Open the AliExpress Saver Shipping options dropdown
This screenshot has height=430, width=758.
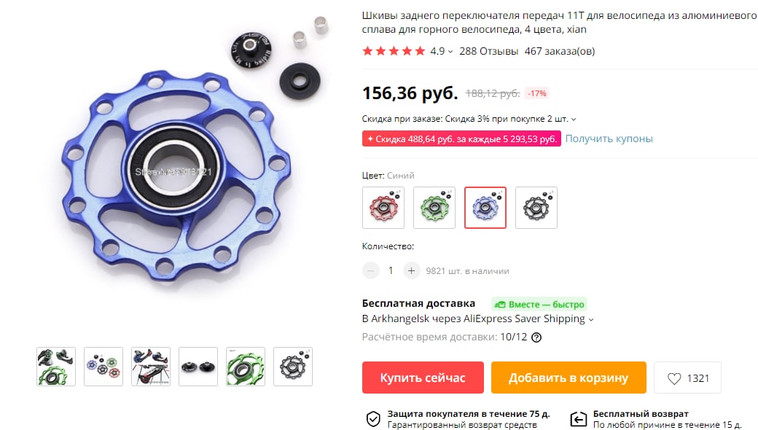[591, 319]
